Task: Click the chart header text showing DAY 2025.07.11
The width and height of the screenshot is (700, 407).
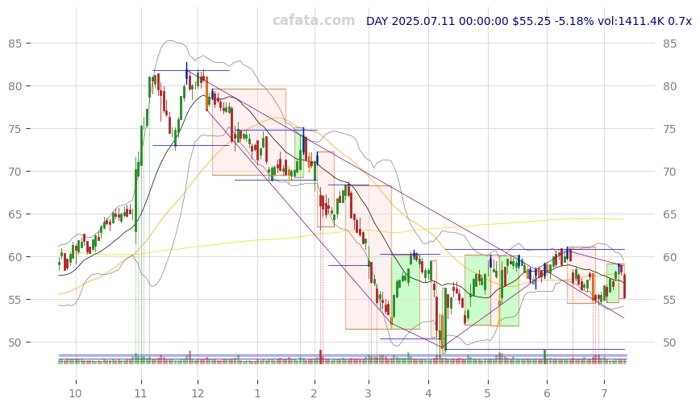Action: [528, 21]
